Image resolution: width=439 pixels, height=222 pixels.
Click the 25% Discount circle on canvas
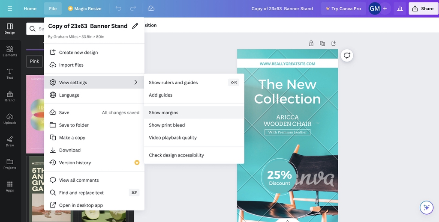click(280, 177)
